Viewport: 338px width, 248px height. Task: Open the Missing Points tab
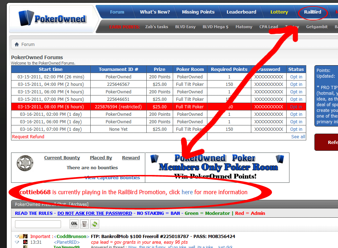pyautogui.click(x=198, y=12)
